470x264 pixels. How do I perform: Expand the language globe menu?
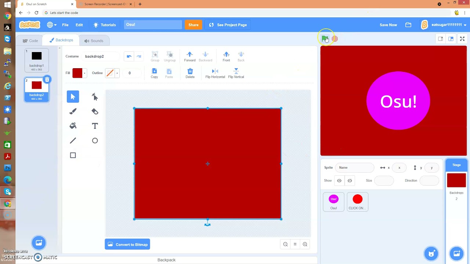pos(51,25)
